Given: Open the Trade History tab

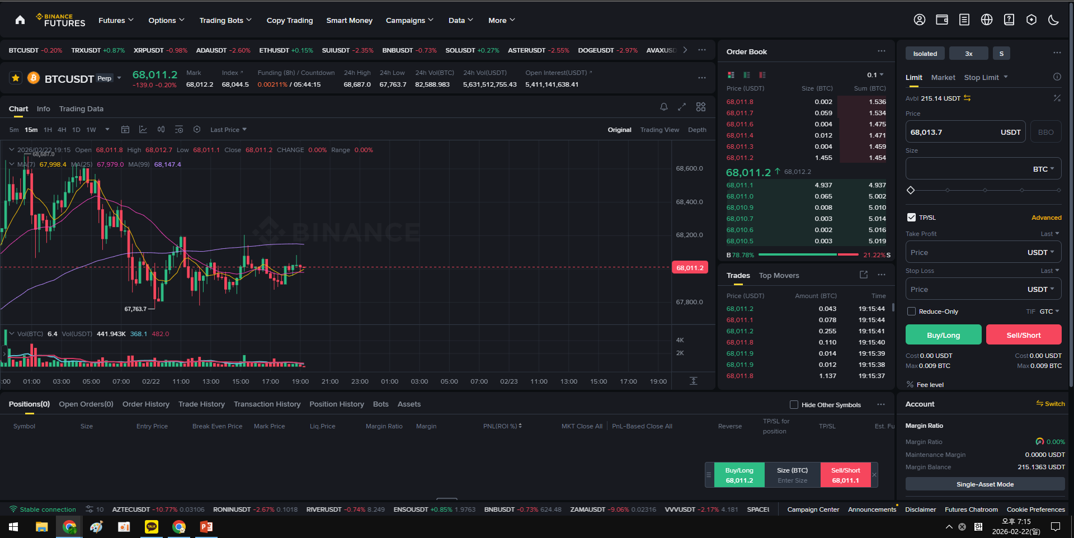Looking at the screenshot, I should point(201,404).
